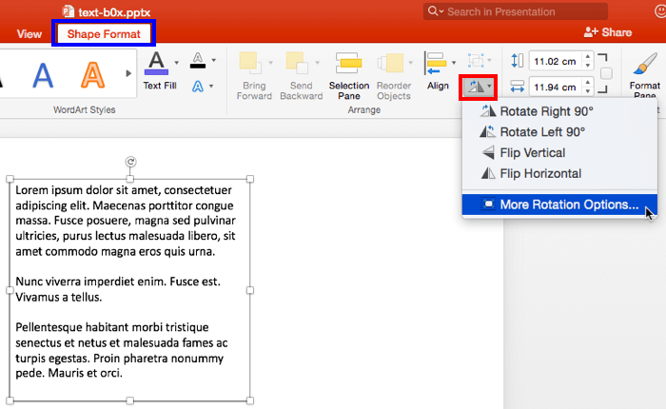
Task: Decrease height with the down stepper
Action: pyautogui.click(x=588, y=66)
